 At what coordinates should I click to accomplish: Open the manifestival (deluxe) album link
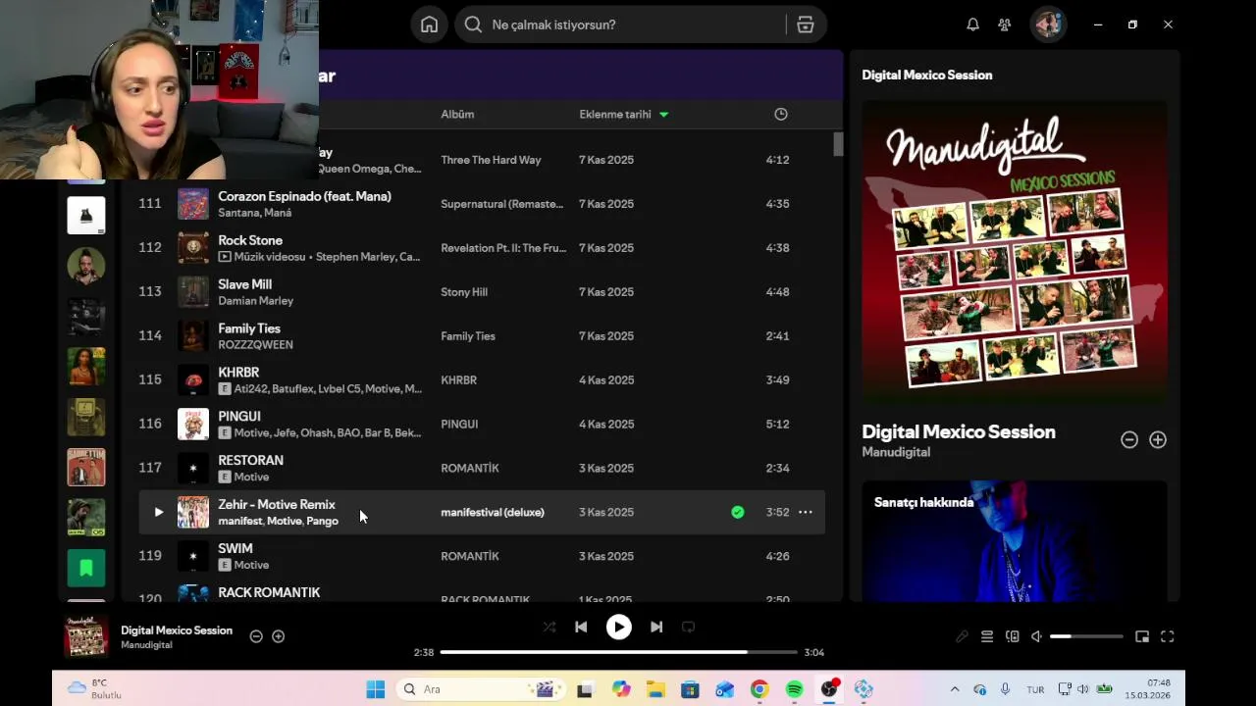click(493, 512)
